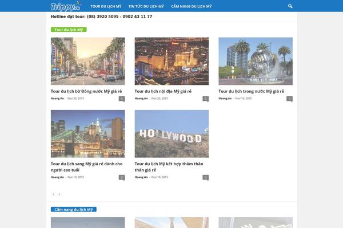Screen dimensions: 343x228
Task: Open article Tour du lịch nội địa Mỹ giá rẻ
Action: point(163,91)
